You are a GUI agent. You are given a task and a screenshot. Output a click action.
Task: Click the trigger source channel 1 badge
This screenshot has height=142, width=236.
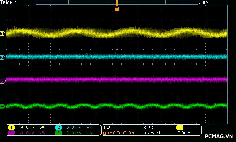pyautogui.click(x=179, y=128)
